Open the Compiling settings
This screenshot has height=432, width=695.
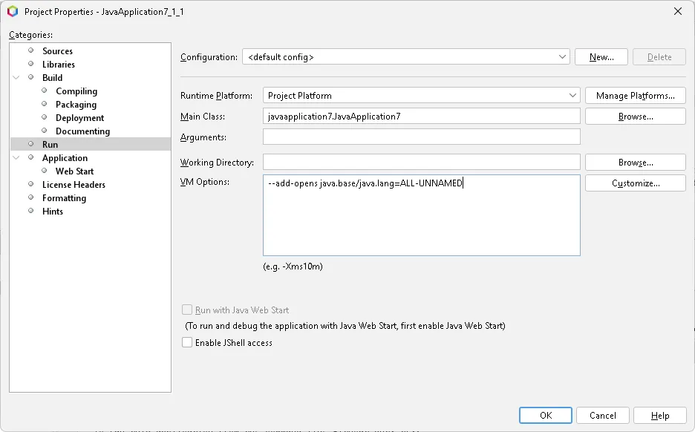(76, 91)
